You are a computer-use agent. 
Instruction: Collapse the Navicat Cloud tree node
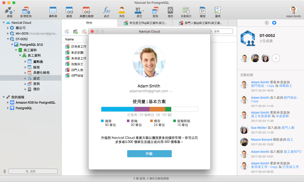4,22
